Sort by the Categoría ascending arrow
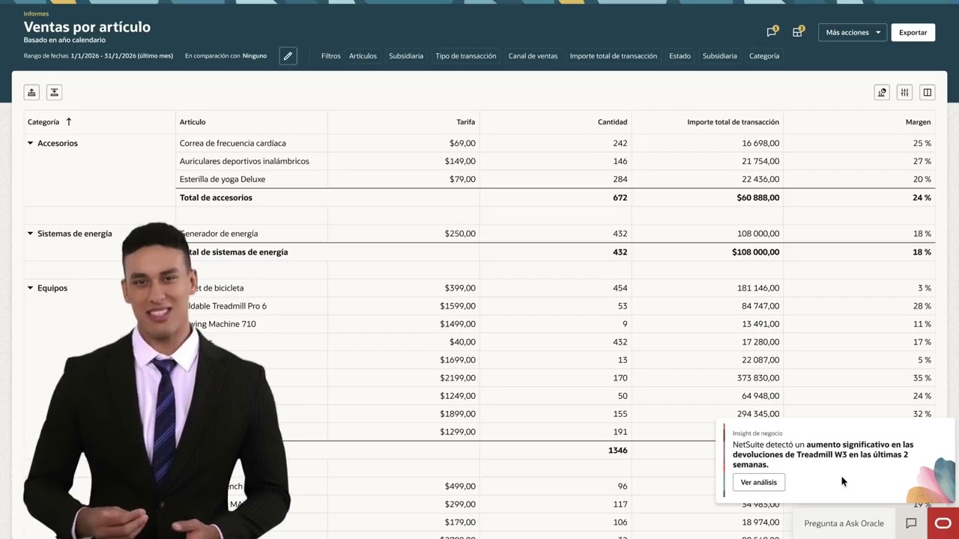The width and height of the screenshot is (959, 539). [x=69, y=122]
